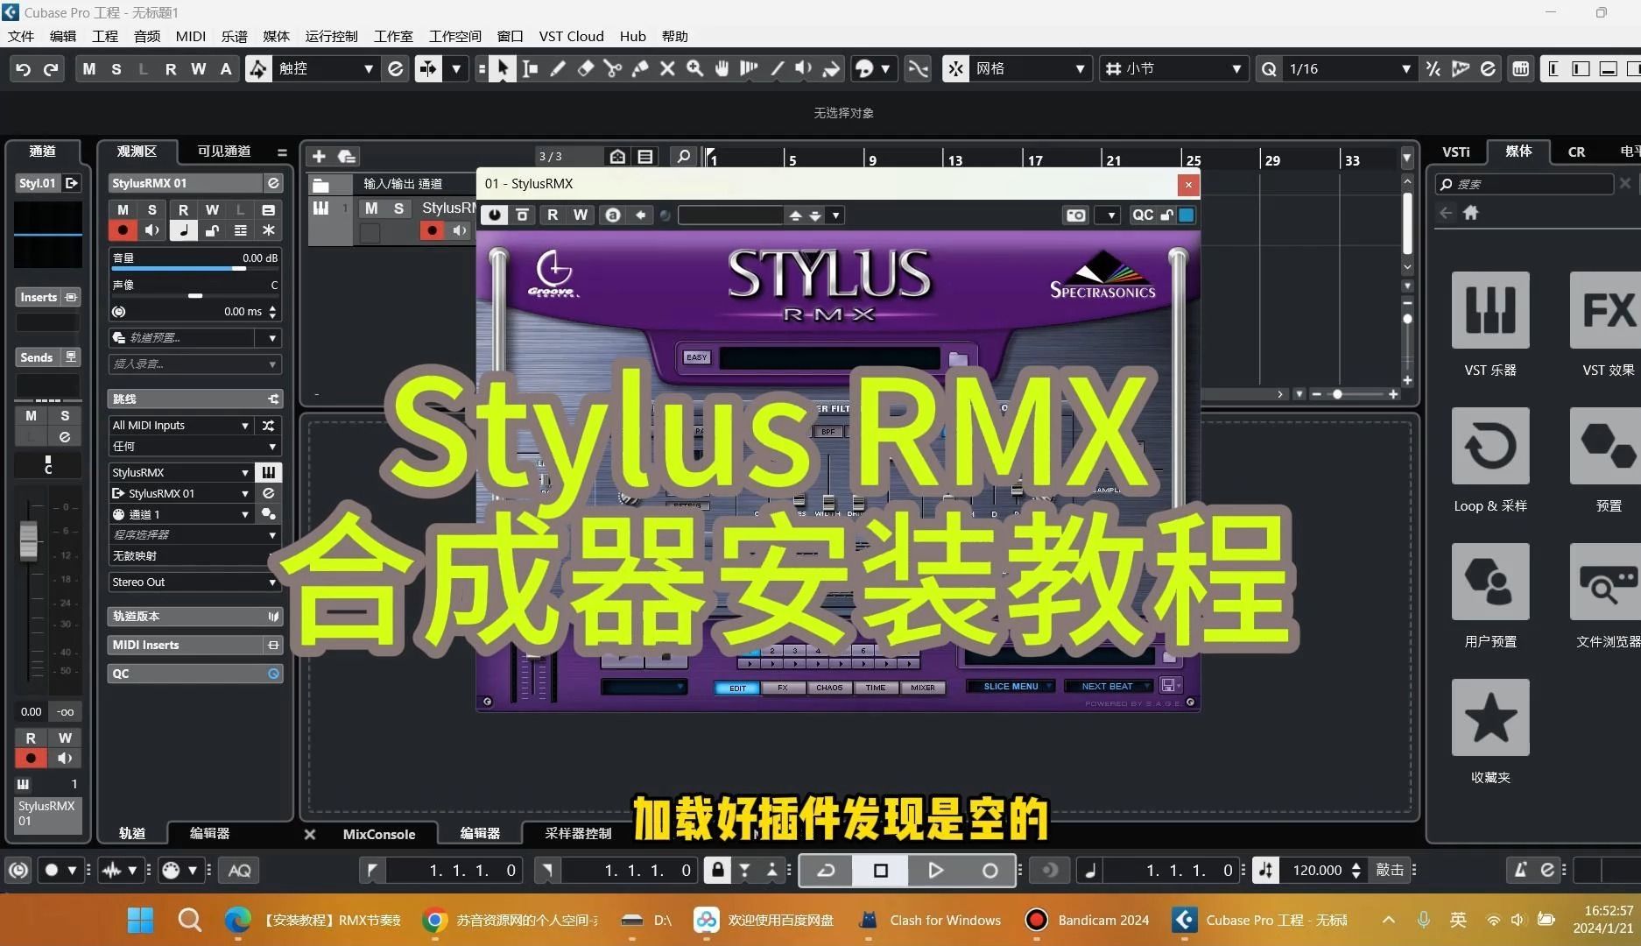This screenshot has width=1641, height=946.
Task: Open Bandicam 2024 from taskbar
Action: tap(1087, 920)
